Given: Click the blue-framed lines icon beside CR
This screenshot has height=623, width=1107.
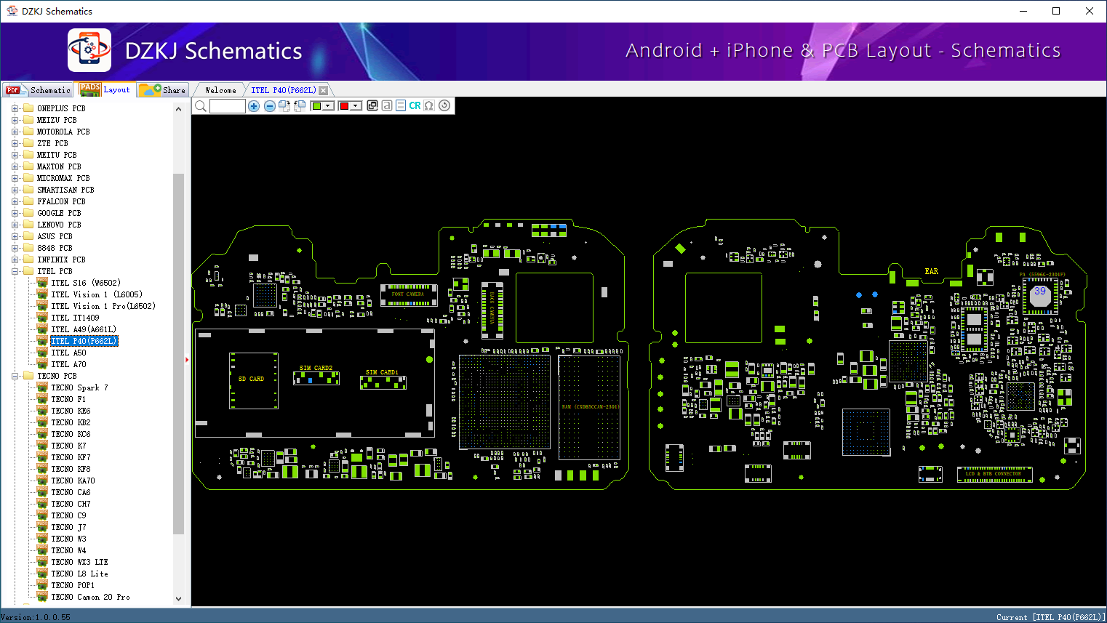Looking at the screenshot, I should (401, 105).
